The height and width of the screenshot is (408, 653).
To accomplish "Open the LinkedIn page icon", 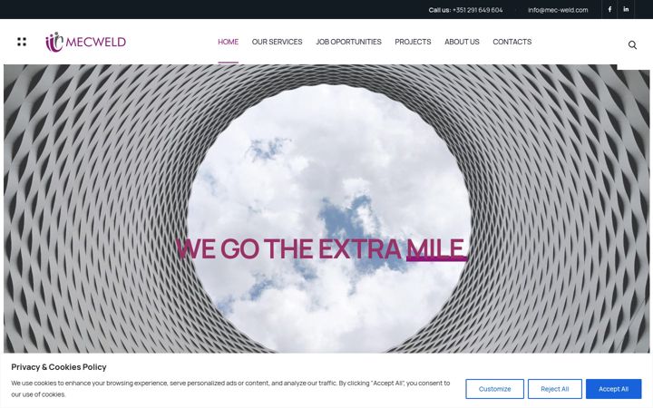I will pos(626,9).
